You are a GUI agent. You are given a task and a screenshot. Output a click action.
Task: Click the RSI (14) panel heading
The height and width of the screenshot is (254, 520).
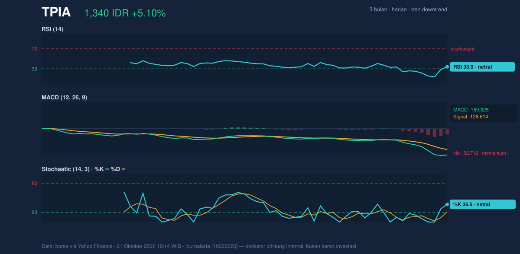pyautogui.click(x=52, y=29)
